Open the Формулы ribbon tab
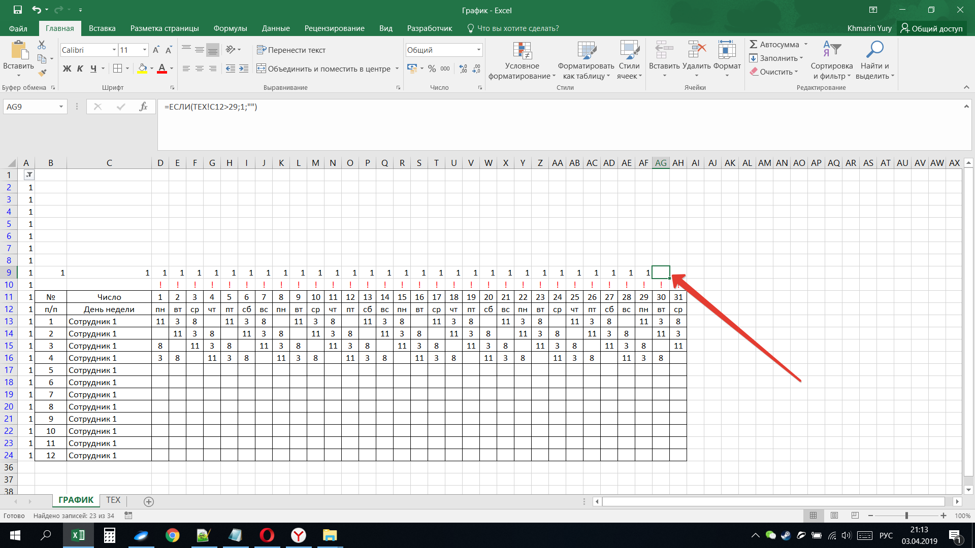Viewport: 975px width, 548px height. pos(230,28)
